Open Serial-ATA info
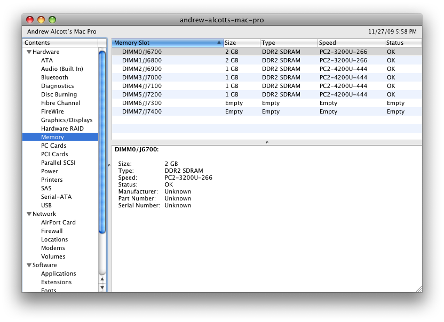 [57, 197]
